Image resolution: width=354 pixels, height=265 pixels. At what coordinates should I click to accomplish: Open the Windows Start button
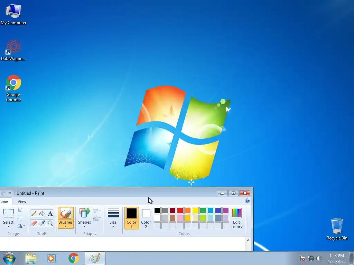[x=9, y=258]
